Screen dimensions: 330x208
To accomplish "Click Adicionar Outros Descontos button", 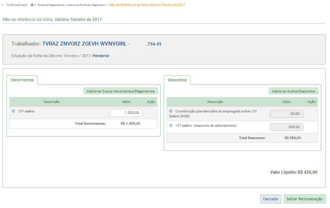I will click(293, 91).
